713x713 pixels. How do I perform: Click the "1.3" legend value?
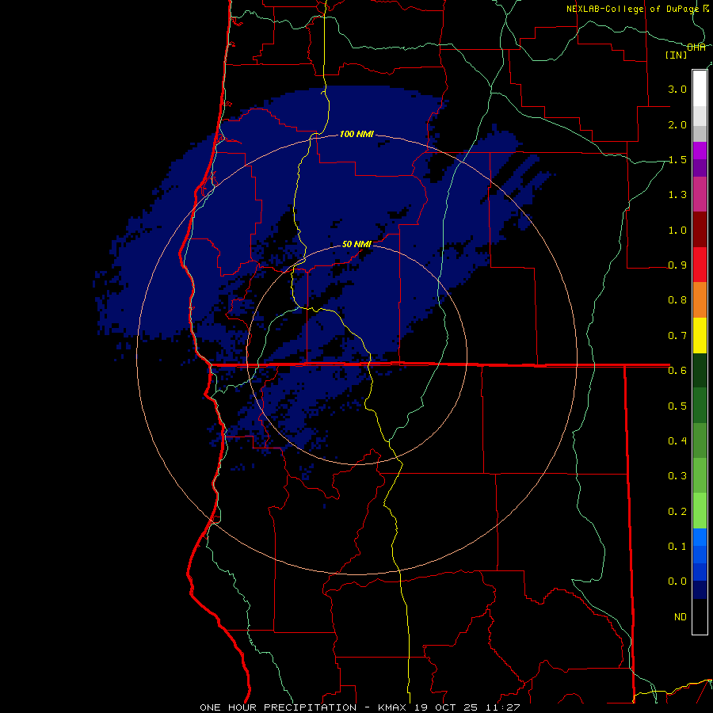point(677,195)
